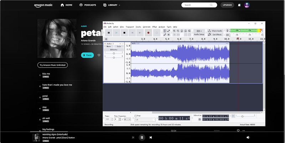
Task: Click Pause on the Amazon Music album page
Action: [x=87, y=55]
